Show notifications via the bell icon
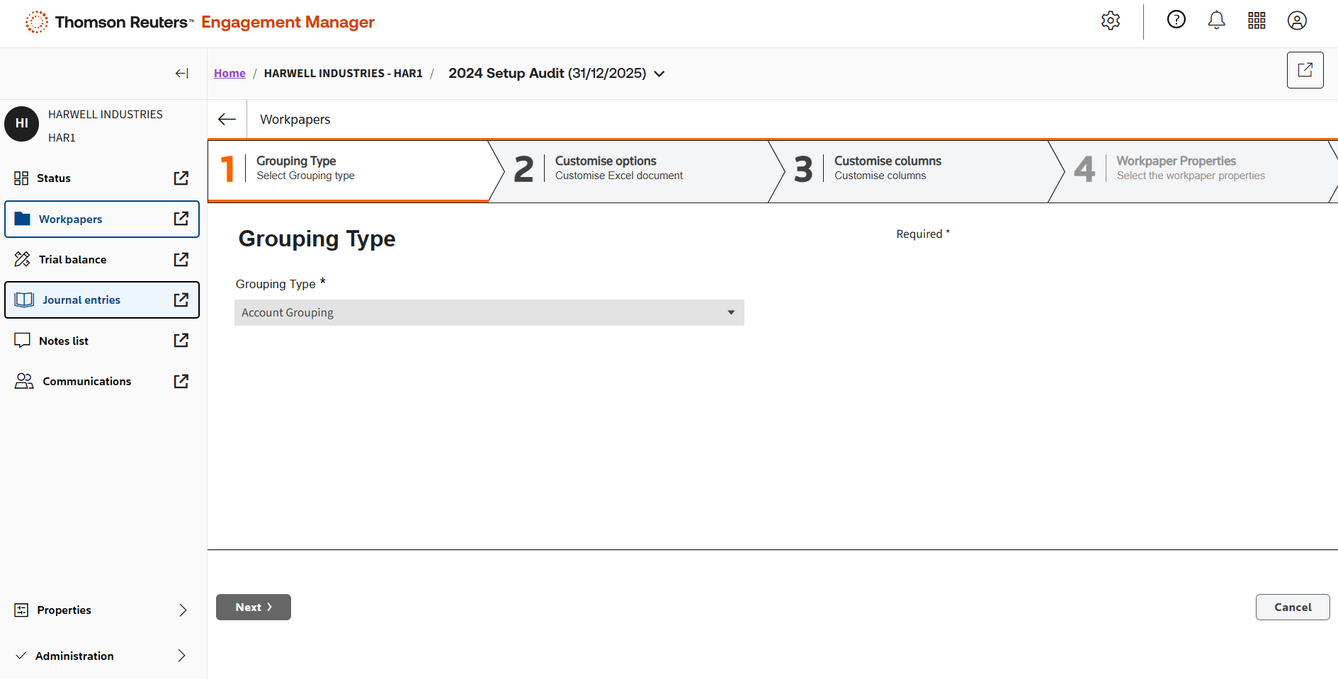Viewport: 1338px width, 679px height. pos(1216,21)
